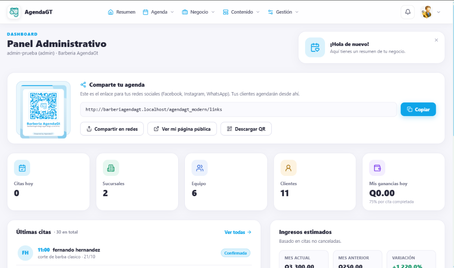
Task: Click the MES ANTERIOR label
Action: tap(353, 258)
